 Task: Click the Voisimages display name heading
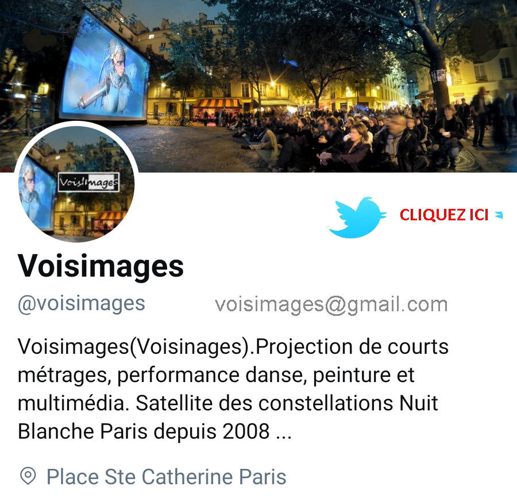(x=101, y=266)
